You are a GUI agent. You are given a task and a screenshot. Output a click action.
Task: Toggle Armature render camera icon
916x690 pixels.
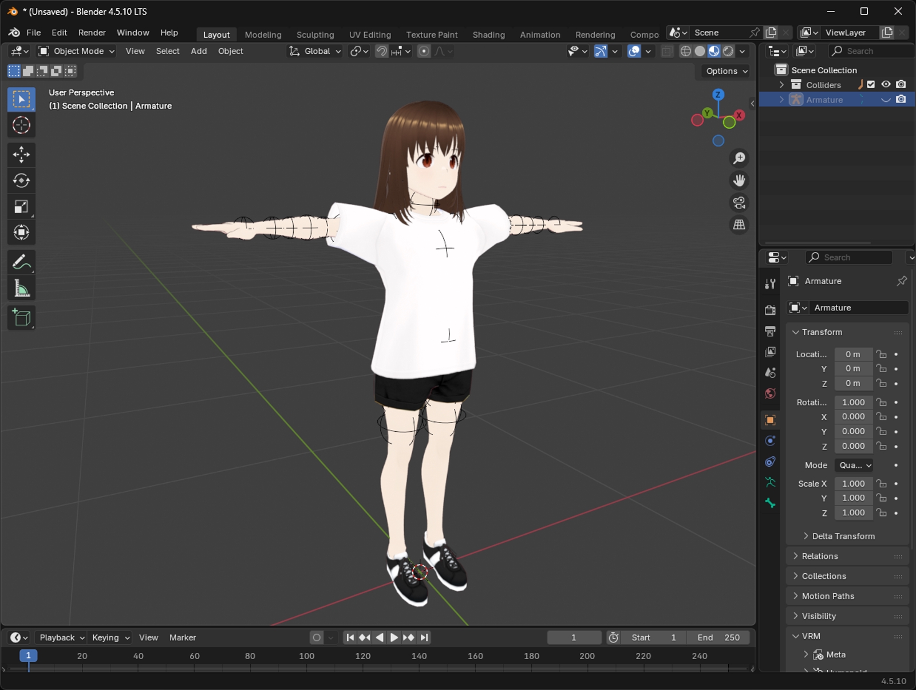click(x=901, y=100)
